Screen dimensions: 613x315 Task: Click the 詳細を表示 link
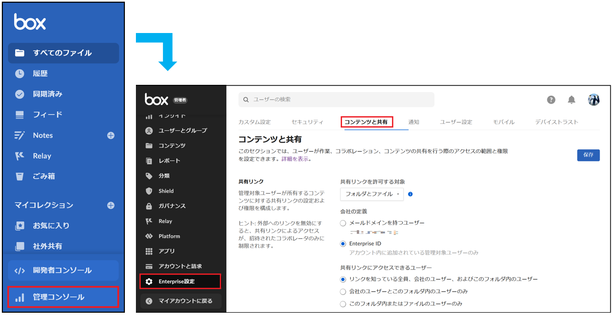pyautogui.click(x=295, y=160)
